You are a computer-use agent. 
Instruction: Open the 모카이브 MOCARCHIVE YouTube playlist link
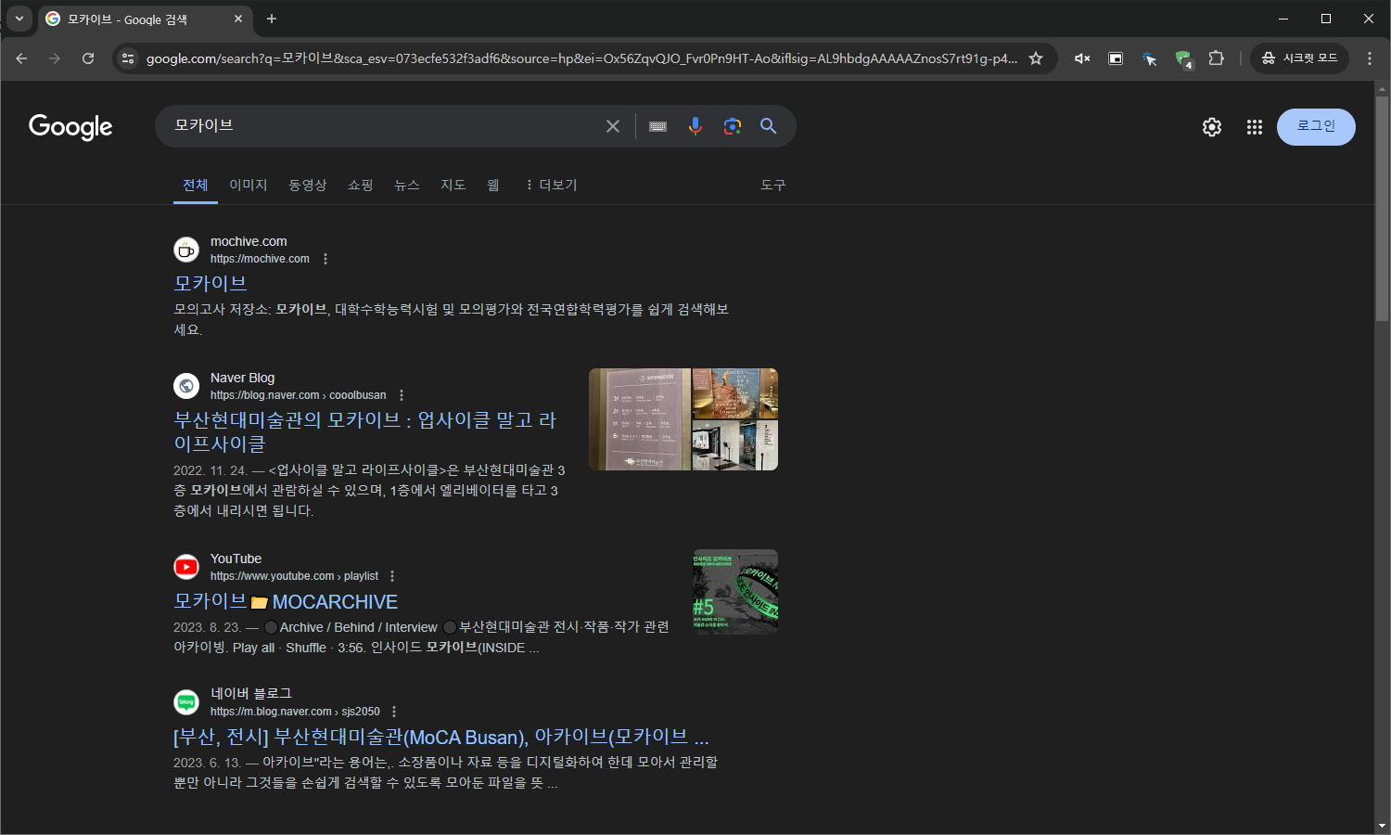point(286,601)
